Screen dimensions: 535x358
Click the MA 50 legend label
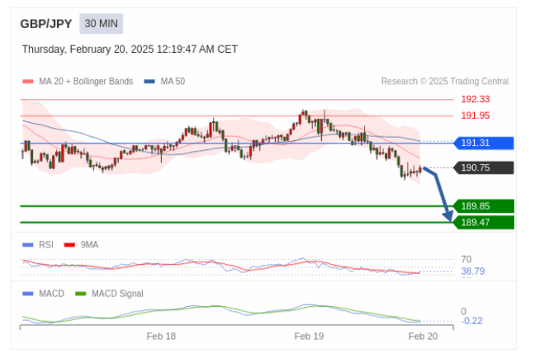[x=173, y=82]
